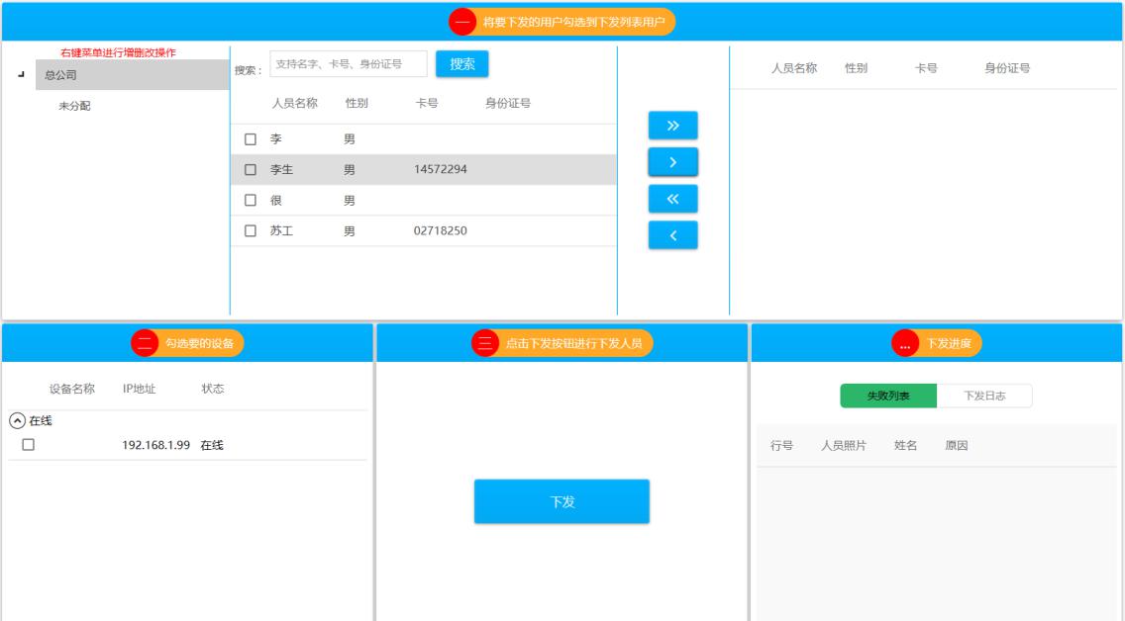Check the box for user 很
The width and height of the screenshot is (1125, 621).
coord(251,201)
